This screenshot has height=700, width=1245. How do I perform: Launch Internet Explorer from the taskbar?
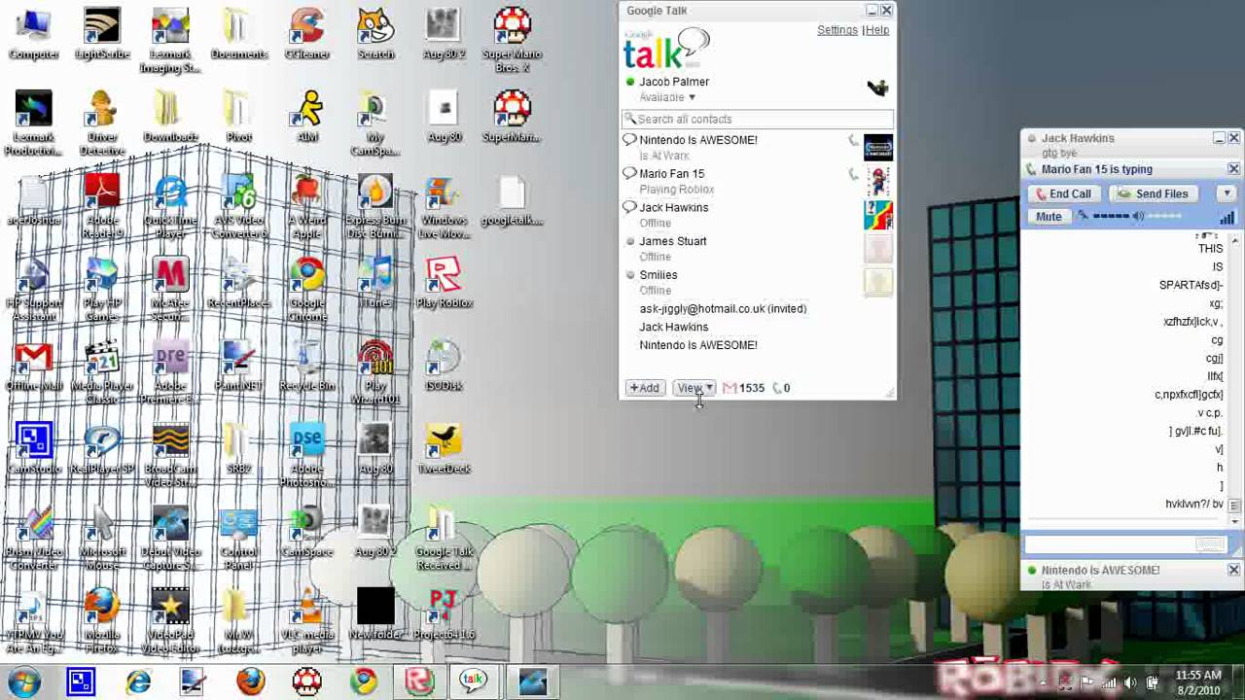(138, 681)
